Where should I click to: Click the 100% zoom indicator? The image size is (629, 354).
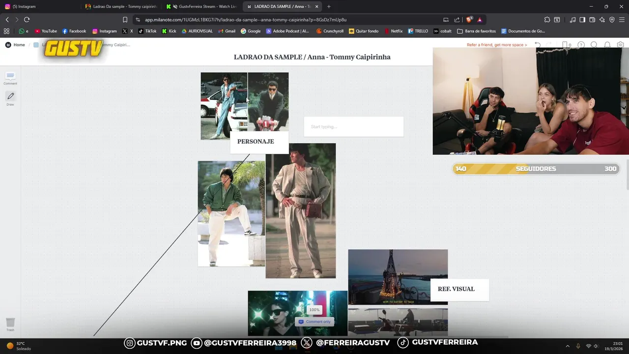[x=314, y=310]
